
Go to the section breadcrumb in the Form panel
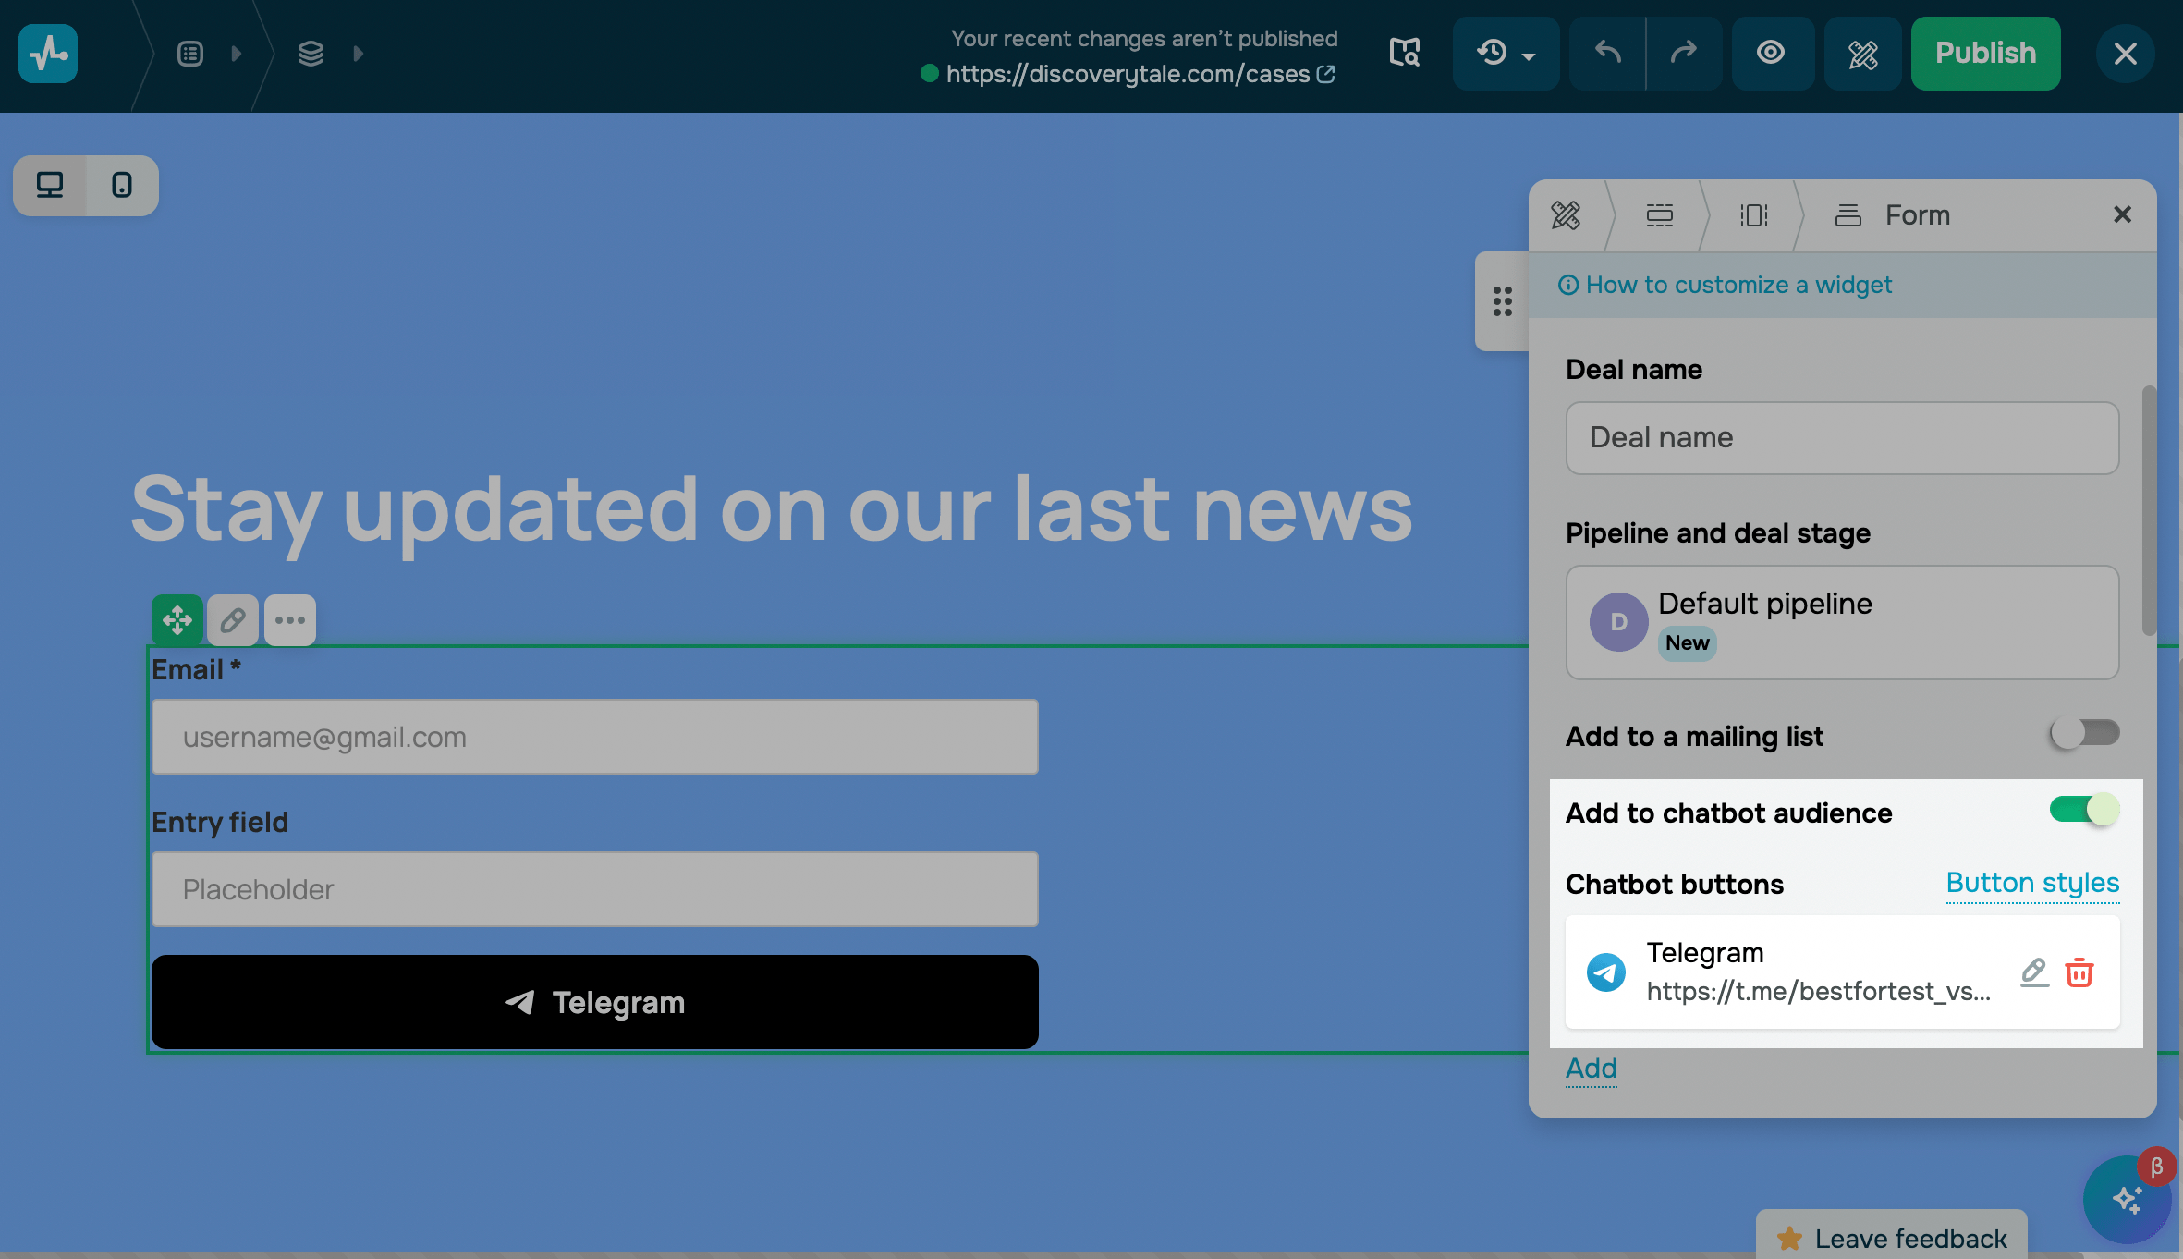coord(1660,215)
